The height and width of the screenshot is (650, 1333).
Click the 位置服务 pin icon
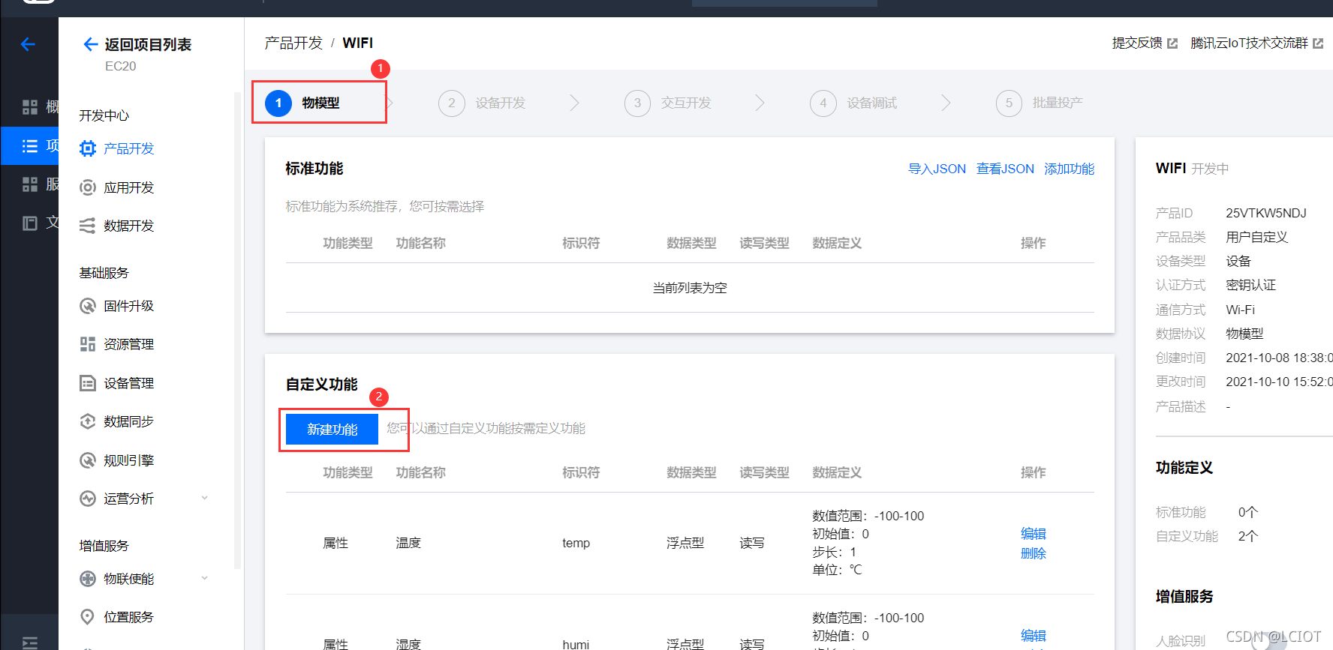click(x=88, y=617)
